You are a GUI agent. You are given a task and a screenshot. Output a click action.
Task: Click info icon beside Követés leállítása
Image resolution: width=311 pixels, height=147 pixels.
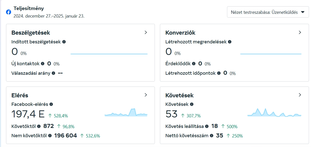pos(207,126)
